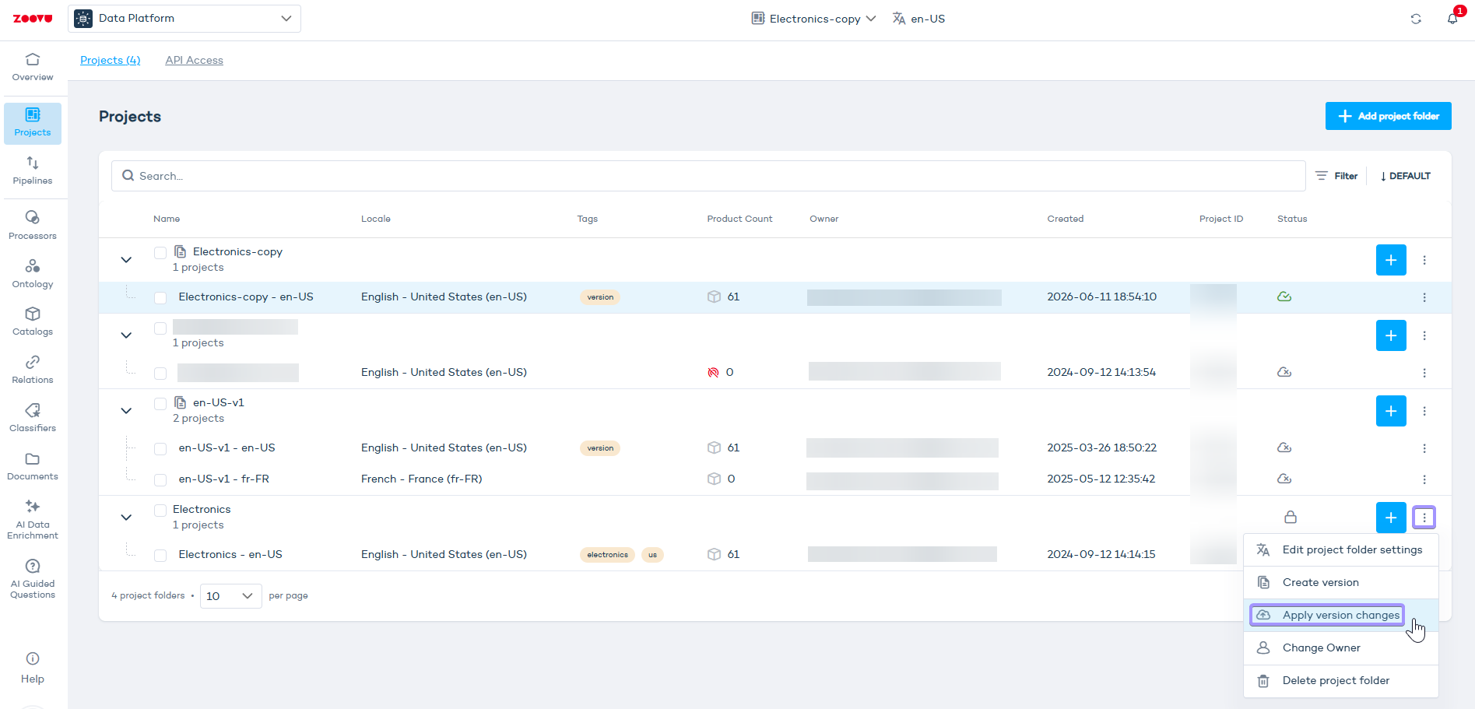1475x709 pixels.
Task: Go to Pipelines in the sidebar
Action: coord(33,170)
